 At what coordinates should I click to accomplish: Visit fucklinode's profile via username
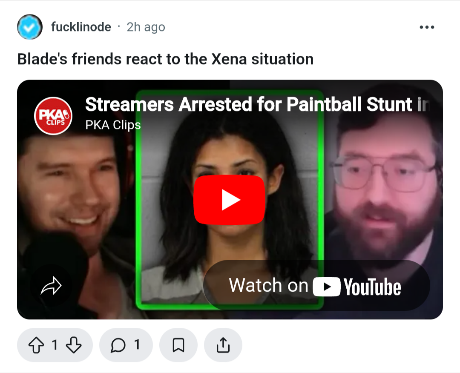pyautogui.click(x=81, y=27)
